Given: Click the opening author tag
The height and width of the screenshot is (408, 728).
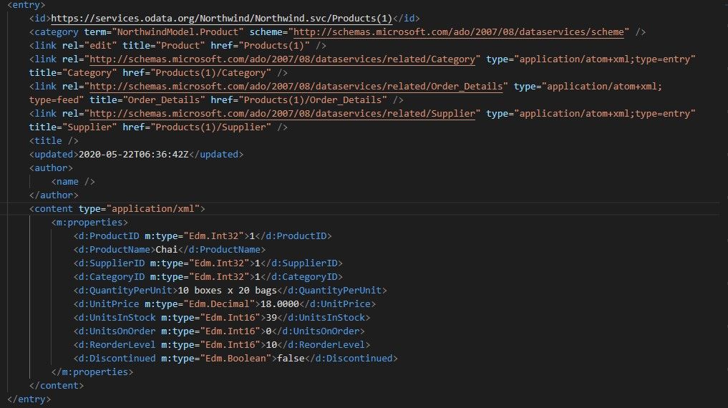Looking at the screenshot, I should [51, 168].
